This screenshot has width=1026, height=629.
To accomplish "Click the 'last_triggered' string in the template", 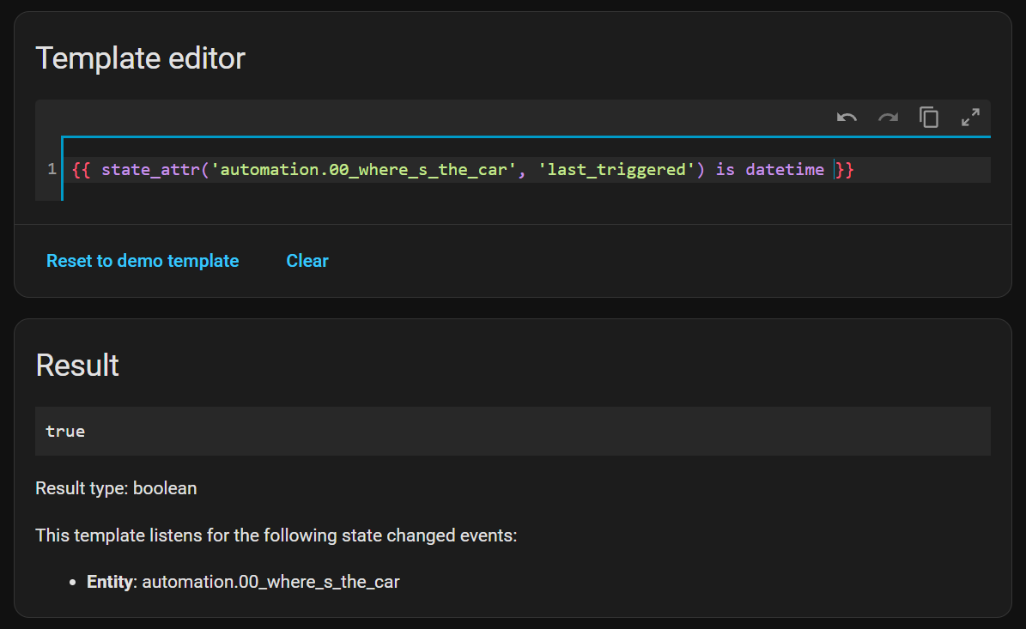I will (x=616, y=170).
